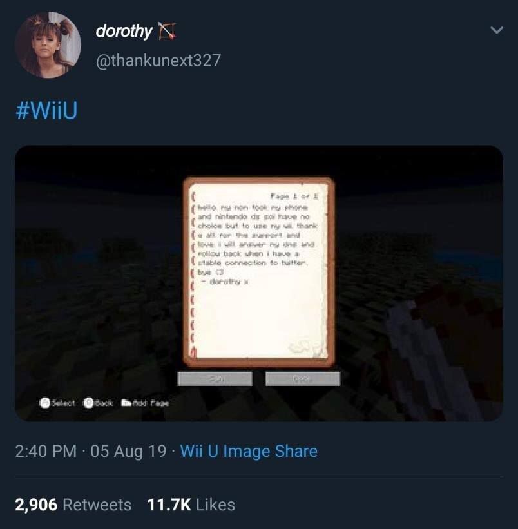Click the corner curl on the book page

pyautogui.click(x=303, y=347)
